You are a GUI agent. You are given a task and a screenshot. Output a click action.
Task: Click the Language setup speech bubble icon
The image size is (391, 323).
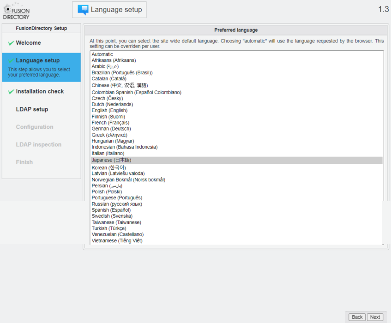coord(83,10)
